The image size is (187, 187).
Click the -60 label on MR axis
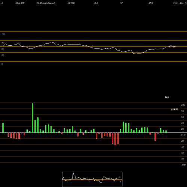click(x=183, y=153)
